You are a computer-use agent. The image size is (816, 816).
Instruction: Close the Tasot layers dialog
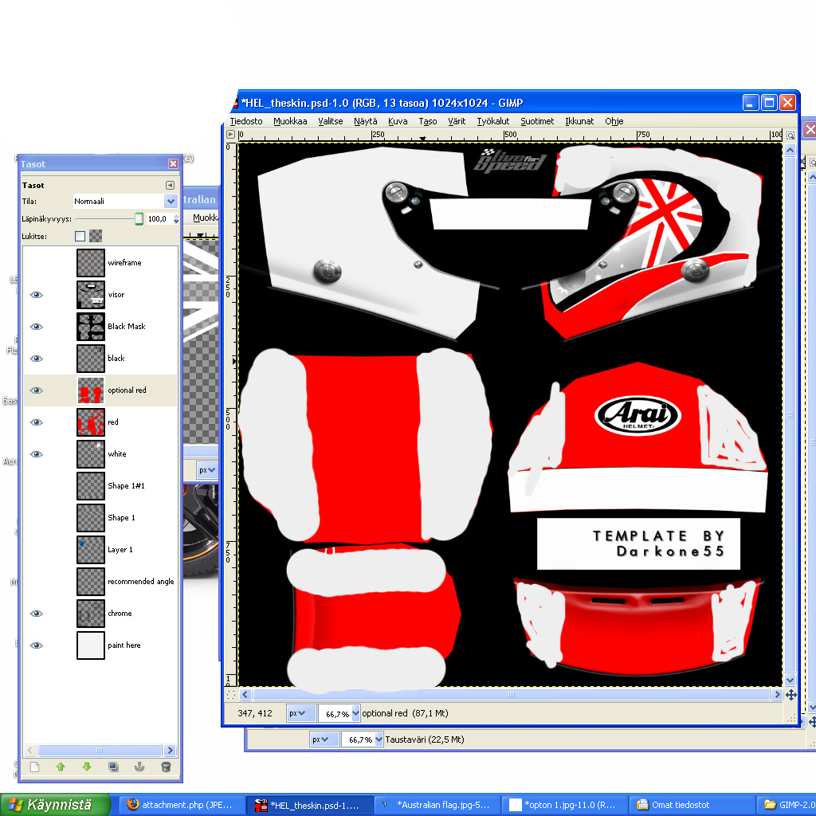173,164
